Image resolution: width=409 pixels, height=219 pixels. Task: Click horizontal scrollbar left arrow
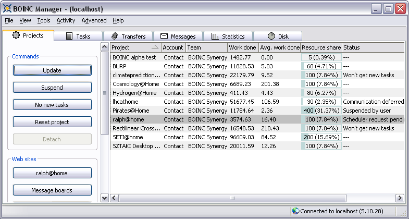(x=114, y=198)
